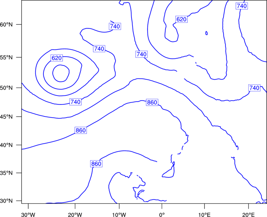Click the 55°N latitude axis label
267x217 pixels.
[6, 57]
